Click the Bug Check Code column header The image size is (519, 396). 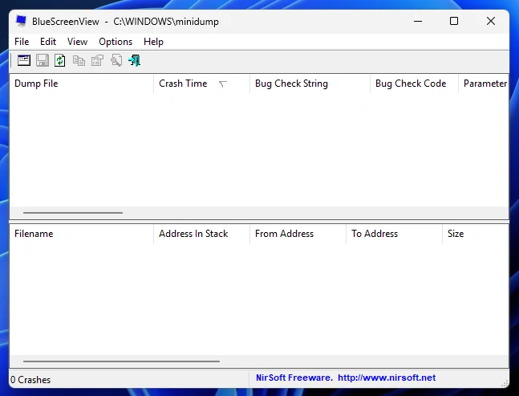(x=414, y=84)
